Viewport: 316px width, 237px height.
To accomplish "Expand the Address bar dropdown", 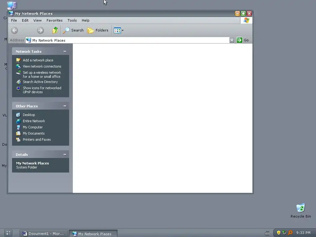I will [x=232, y=40].
